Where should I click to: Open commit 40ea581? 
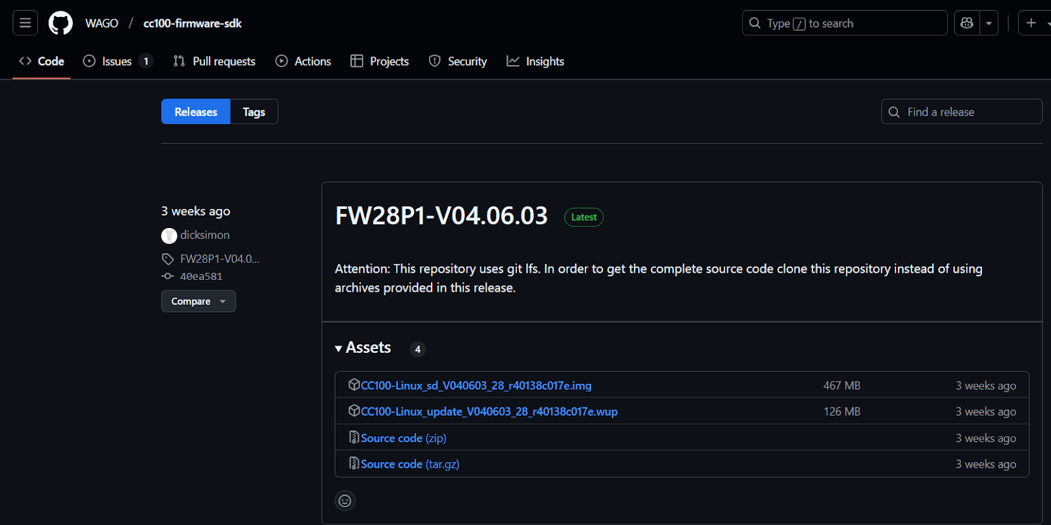click(201, 277)
